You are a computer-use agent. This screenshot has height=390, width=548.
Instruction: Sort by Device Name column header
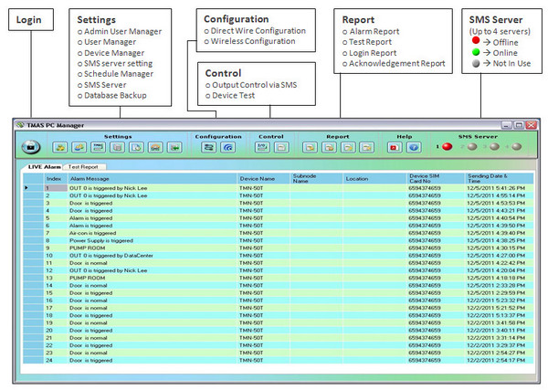[x=263, y=179]
